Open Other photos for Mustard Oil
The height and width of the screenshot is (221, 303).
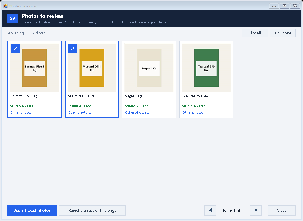coord(80,112)
